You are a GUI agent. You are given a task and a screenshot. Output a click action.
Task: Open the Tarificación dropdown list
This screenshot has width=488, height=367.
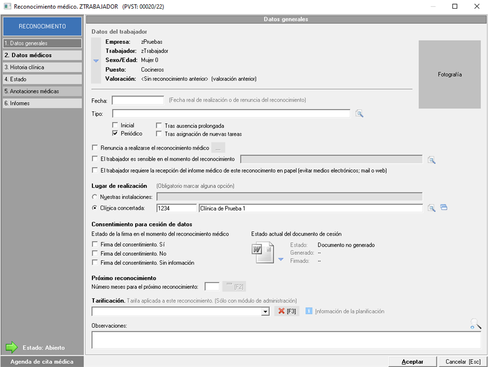point(265,311)
